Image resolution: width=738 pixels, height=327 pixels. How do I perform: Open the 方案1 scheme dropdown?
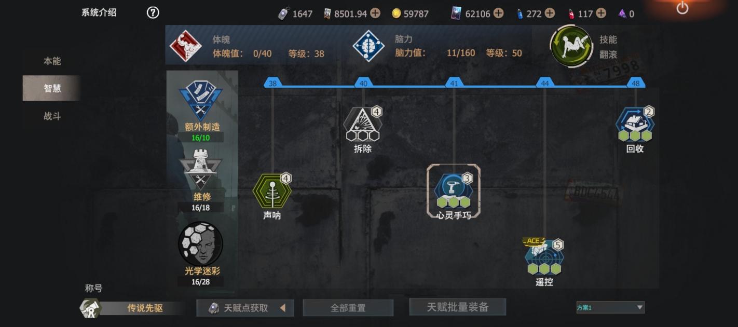point(610,307)
